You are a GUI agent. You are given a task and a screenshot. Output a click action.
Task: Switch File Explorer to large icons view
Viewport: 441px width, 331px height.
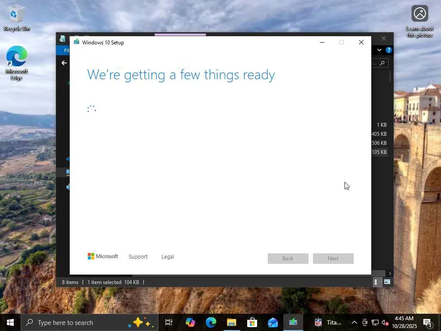pyautogui.click(x=387, y=282)
